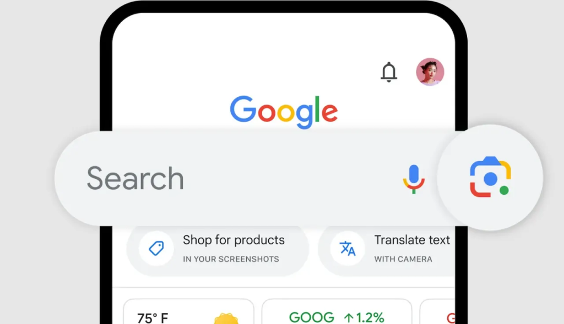Launch Google Lens camera icon
This screenshot has height=324, width=564.
490,177
